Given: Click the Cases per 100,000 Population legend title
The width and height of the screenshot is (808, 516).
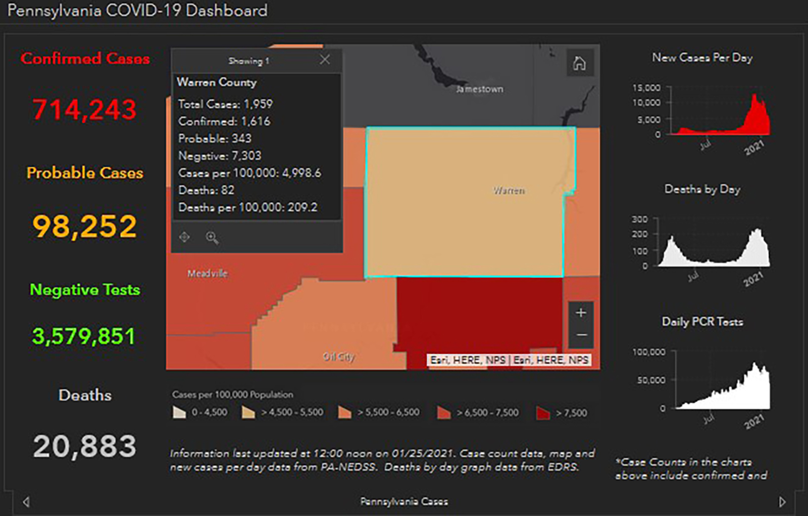Looking at the screenshot, I should (x=232, y=394).
